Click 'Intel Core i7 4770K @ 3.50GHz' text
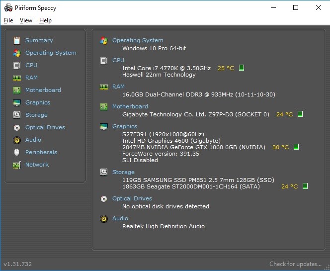This screenshot has height=271, width=330. tap(166, 68)
